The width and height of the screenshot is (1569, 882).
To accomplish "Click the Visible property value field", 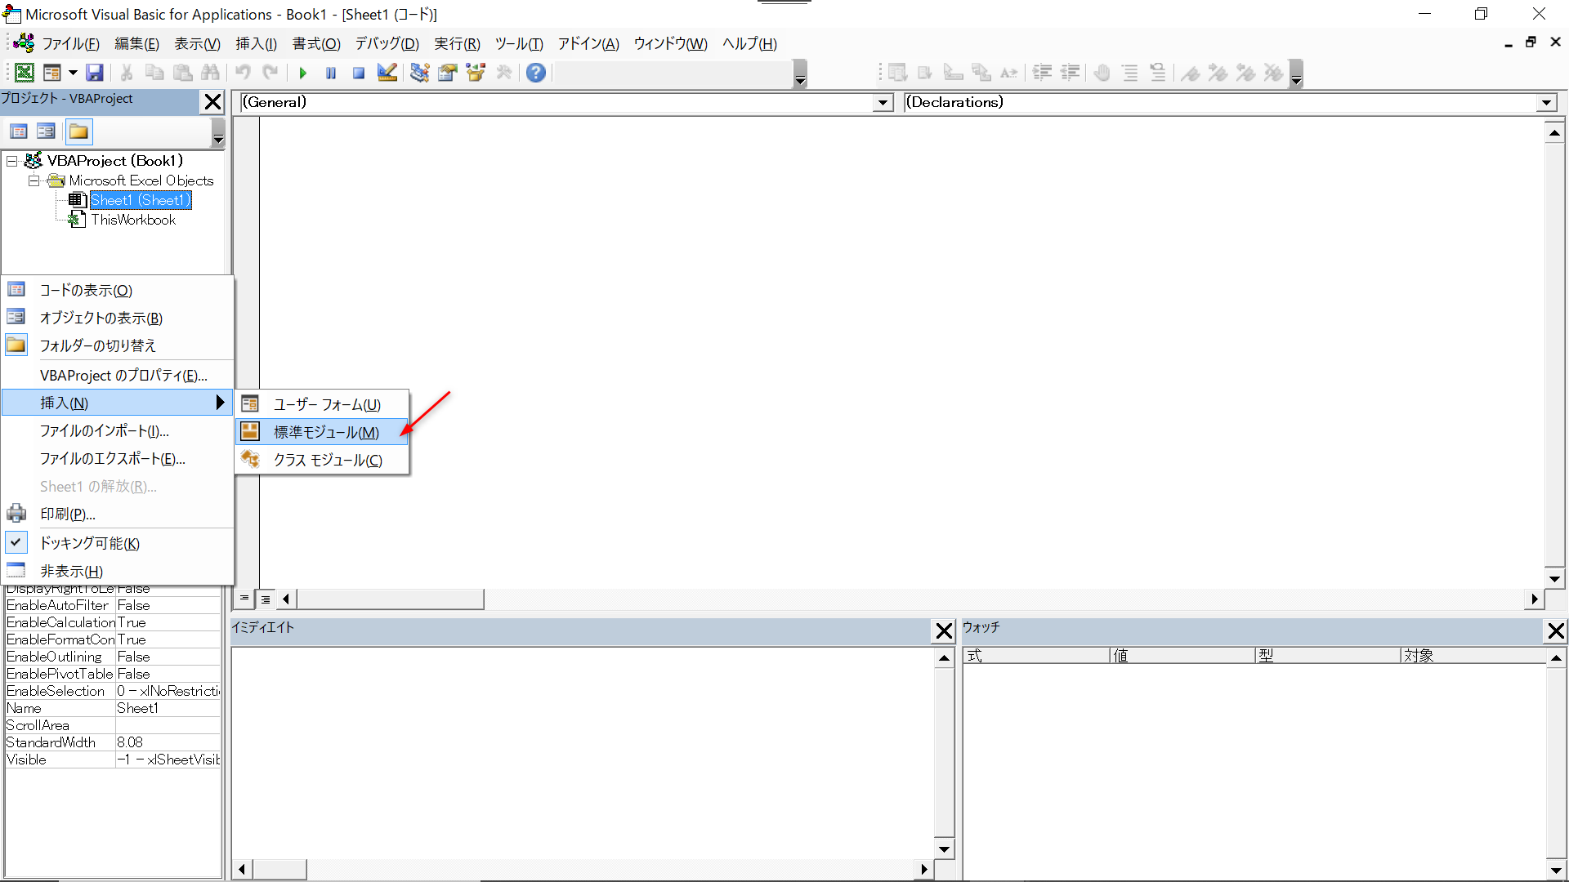I will 168,759.
